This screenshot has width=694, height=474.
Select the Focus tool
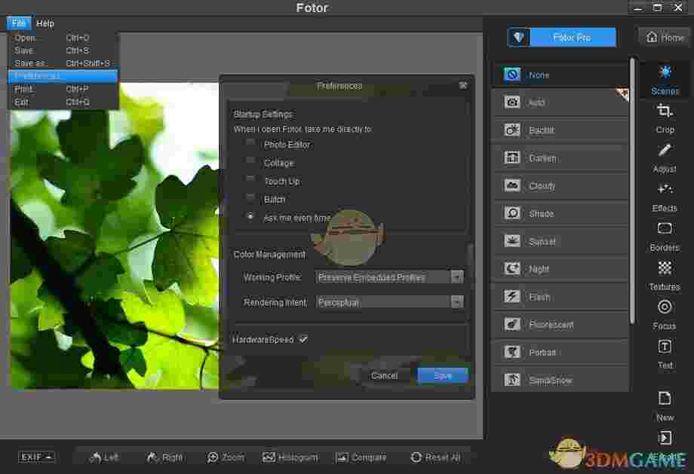(664, 317)
